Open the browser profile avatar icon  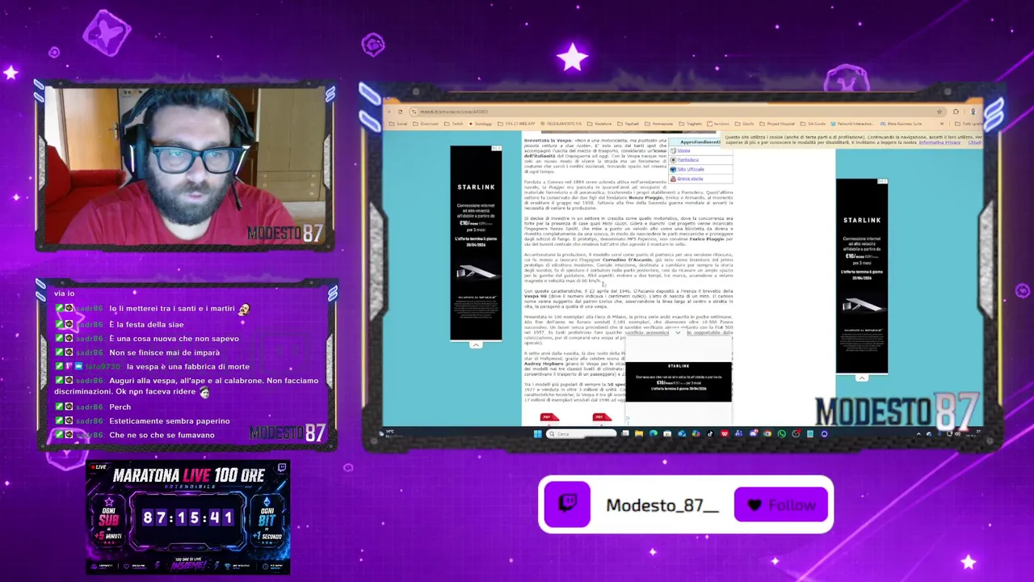[x=973, y=112]
